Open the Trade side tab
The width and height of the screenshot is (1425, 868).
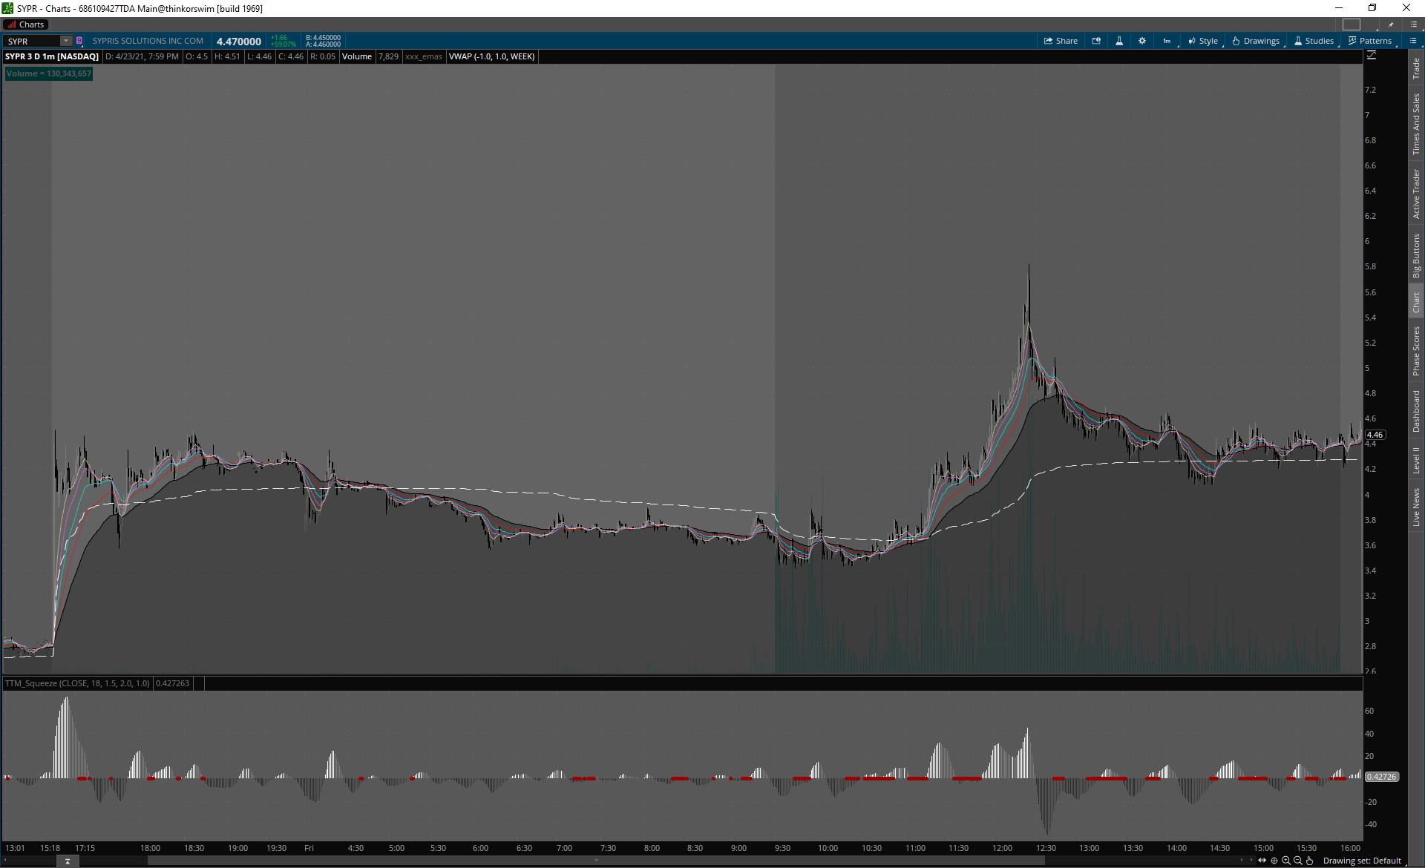1416,68
